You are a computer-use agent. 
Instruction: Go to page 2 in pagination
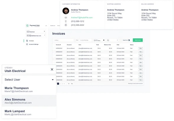click(x=60, y=84)
